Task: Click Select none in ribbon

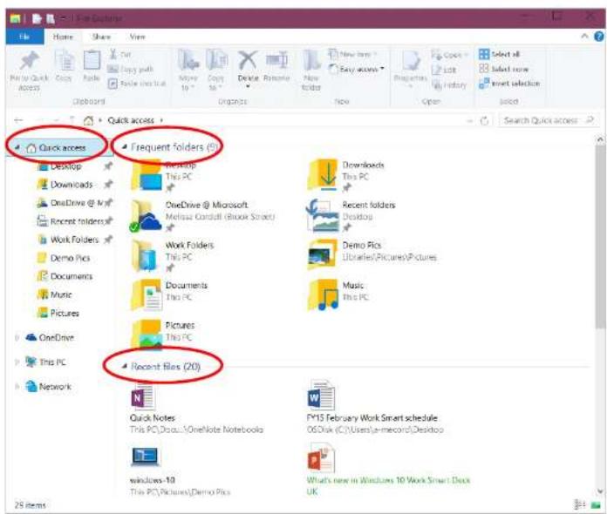Action: (x=503, y=69)
